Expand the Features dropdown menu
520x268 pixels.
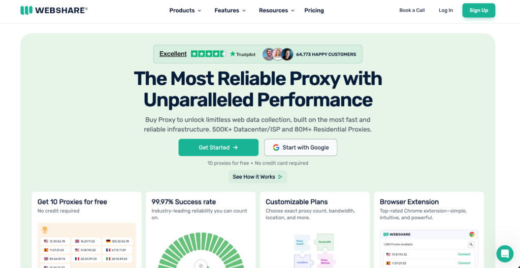point(230,10)
